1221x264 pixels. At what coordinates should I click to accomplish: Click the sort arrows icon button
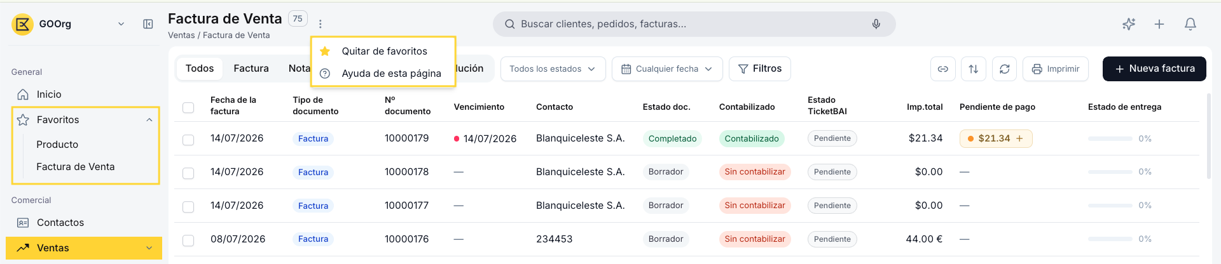974,69
